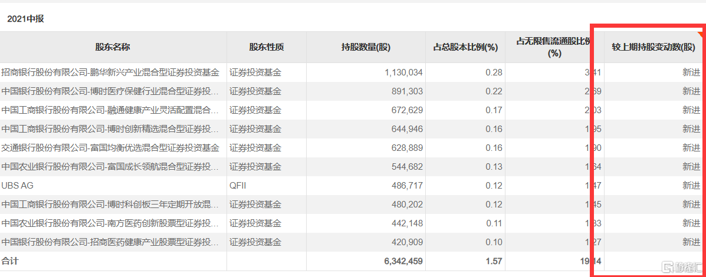The width and height of the screenshot is (706, 277).
Task: Click the 2021中报 section title
Action: tap(25, 19)
